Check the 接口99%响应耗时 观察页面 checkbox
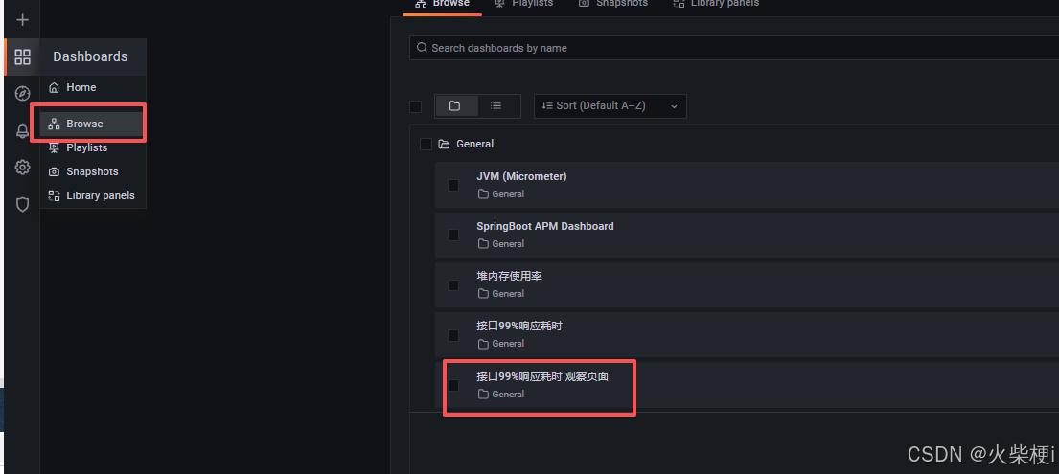Viewport: 1059px width, 474px height. (453, 385)
